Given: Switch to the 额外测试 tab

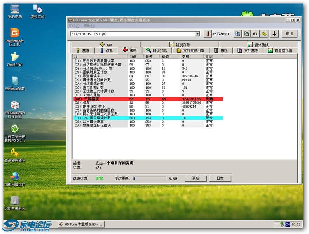Looking at the screenshot, I should [x=258, y=44].
